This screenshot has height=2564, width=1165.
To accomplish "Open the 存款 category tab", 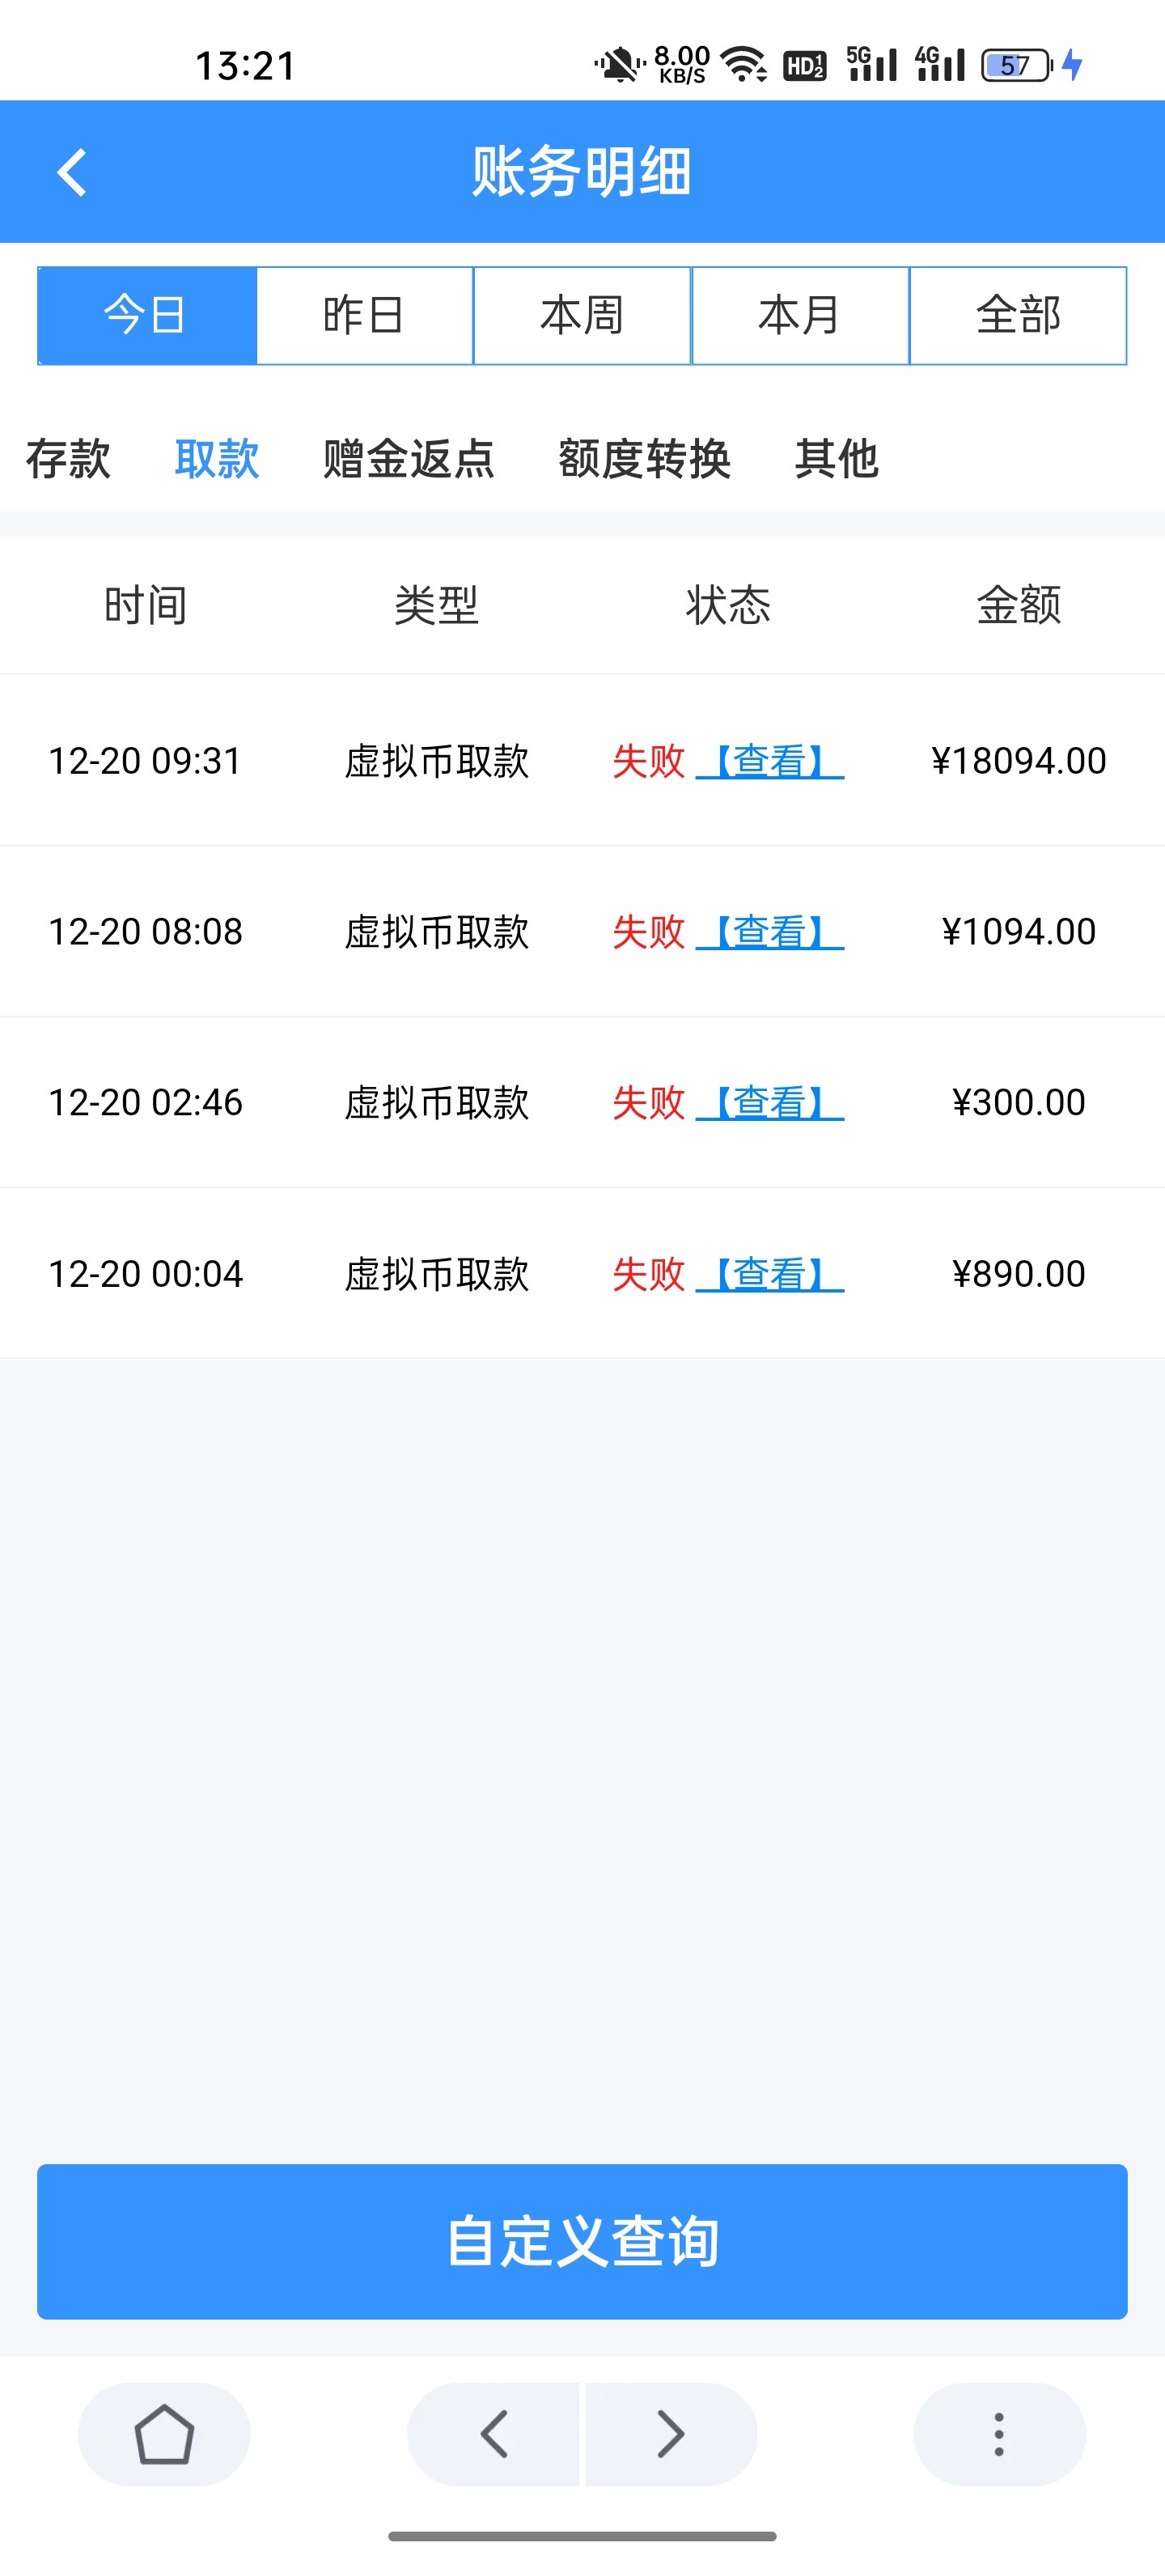I will pyautogui.click(x=68, y=459).
